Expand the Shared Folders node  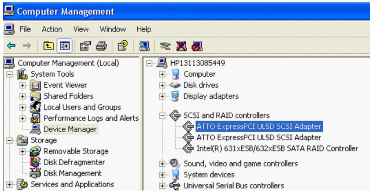(x=22, y=96)
